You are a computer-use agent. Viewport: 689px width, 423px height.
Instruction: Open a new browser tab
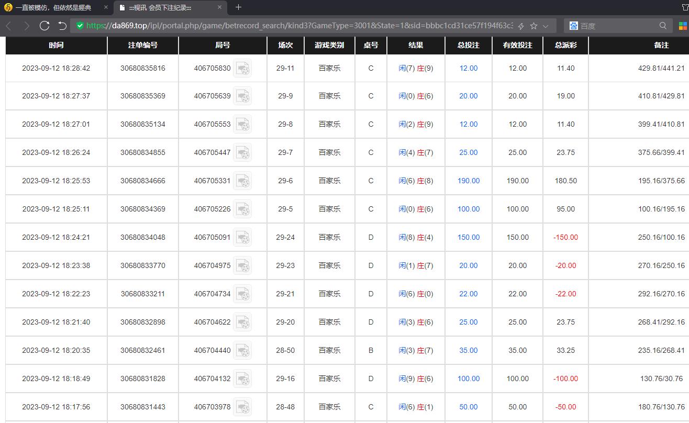coord(238,7)
